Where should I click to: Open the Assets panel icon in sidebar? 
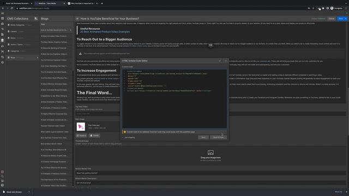2,57
